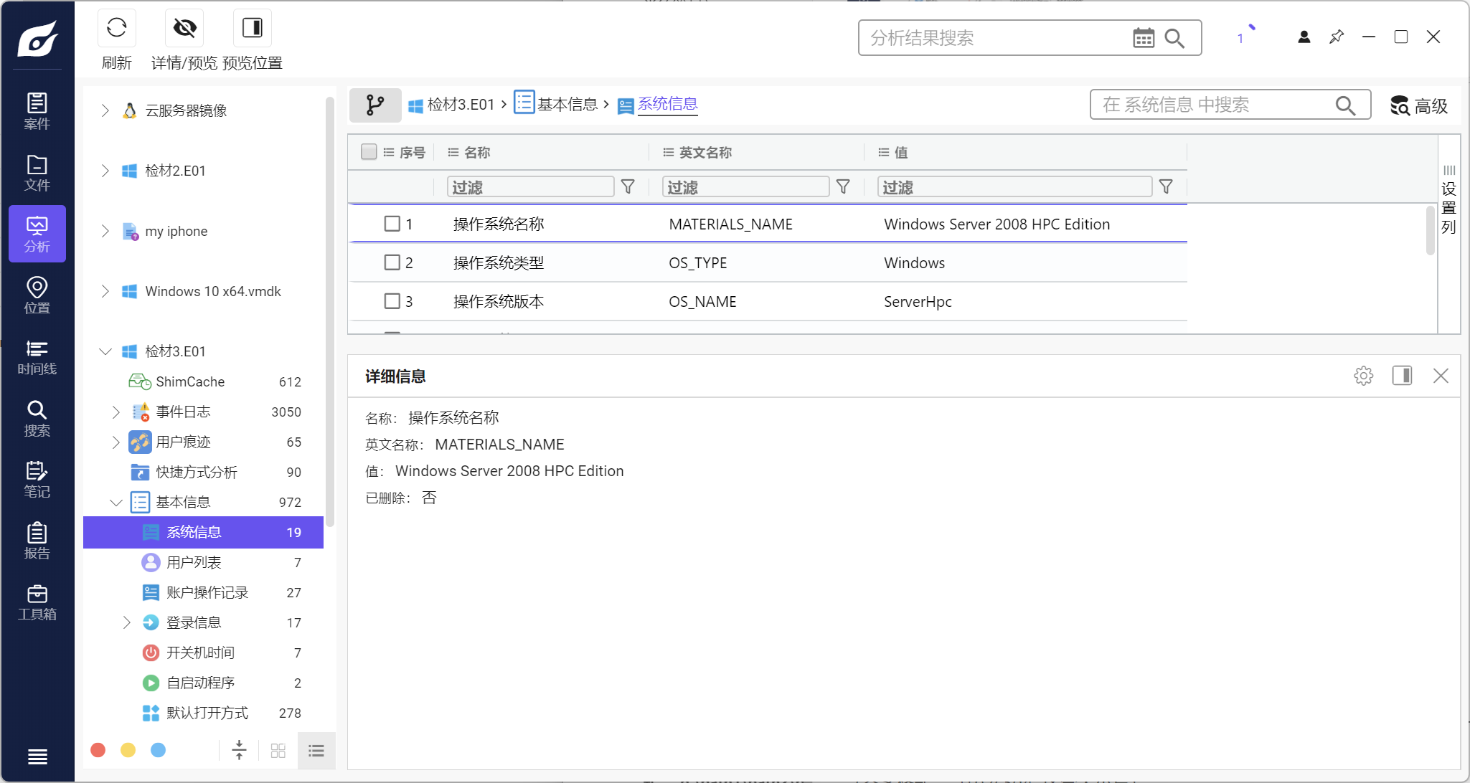Expand the Windows 10 x64.vmdk node
The image size is (1470, 783).
105,291
